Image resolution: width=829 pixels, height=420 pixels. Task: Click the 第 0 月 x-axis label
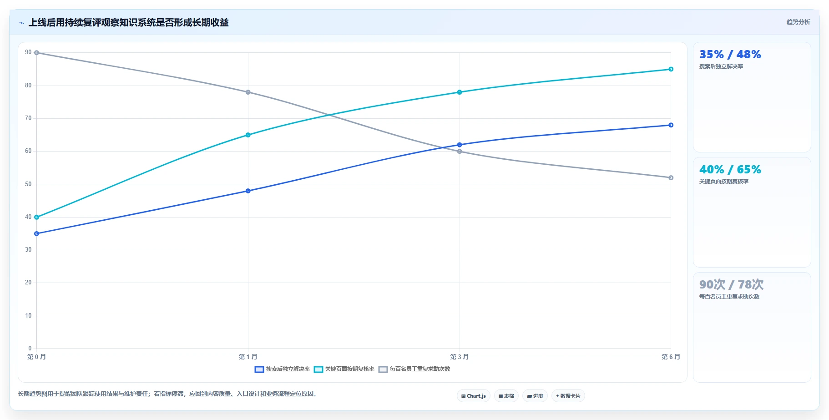[37, 357]
